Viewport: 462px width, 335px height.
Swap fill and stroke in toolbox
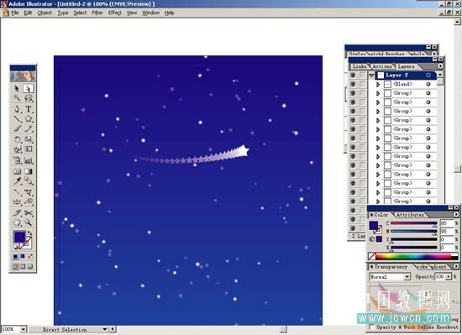30,233
